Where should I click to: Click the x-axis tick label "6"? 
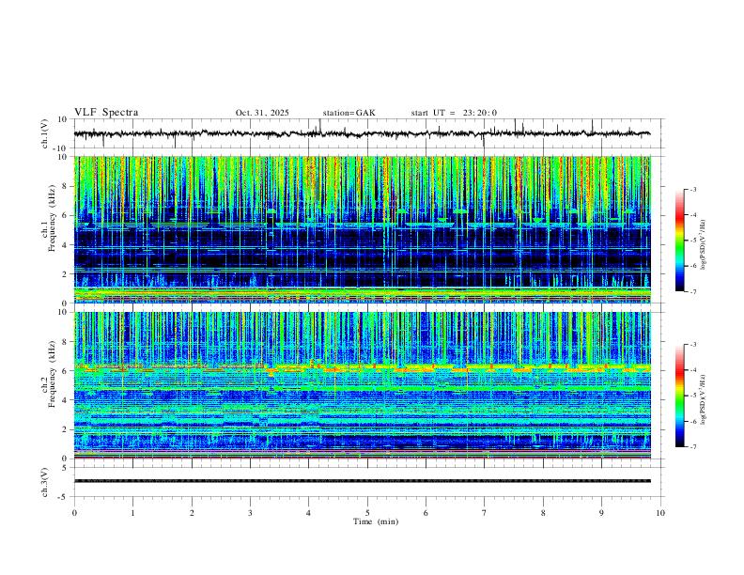(x=426, y=513)
